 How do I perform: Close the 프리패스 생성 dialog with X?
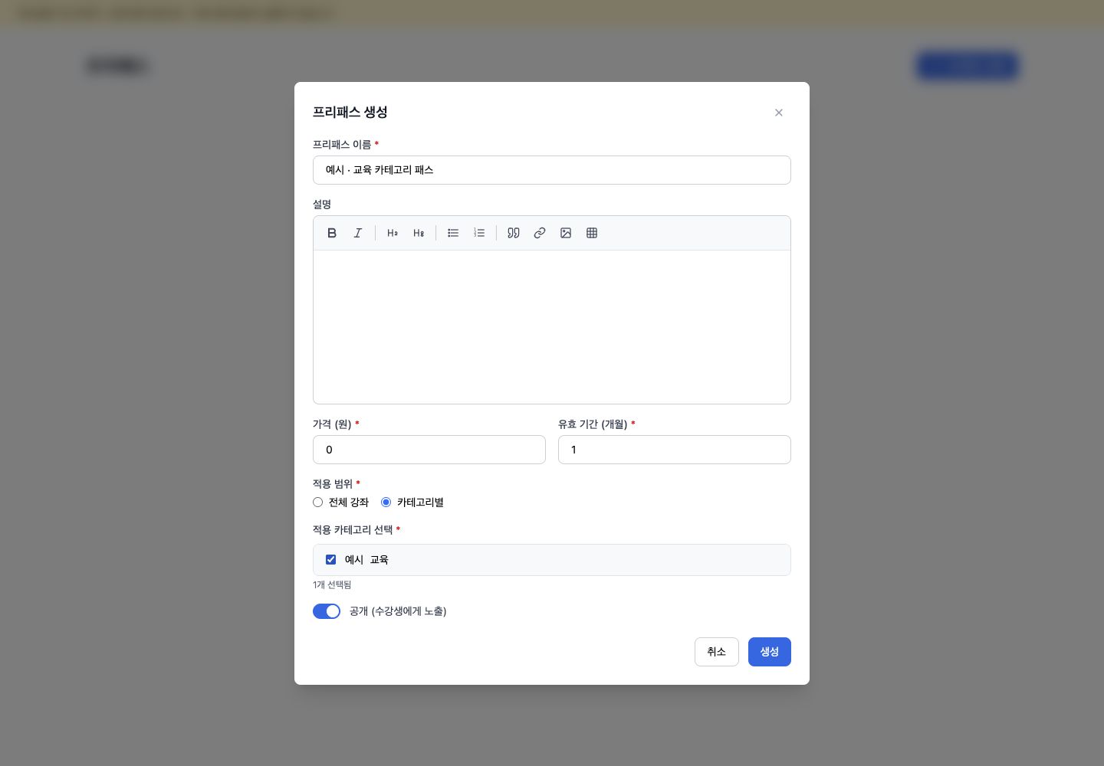coord(779,113)
